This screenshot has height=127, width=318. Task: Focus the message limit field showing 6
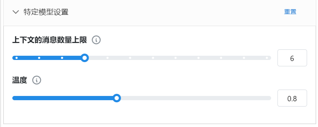(x=292, y=58)
